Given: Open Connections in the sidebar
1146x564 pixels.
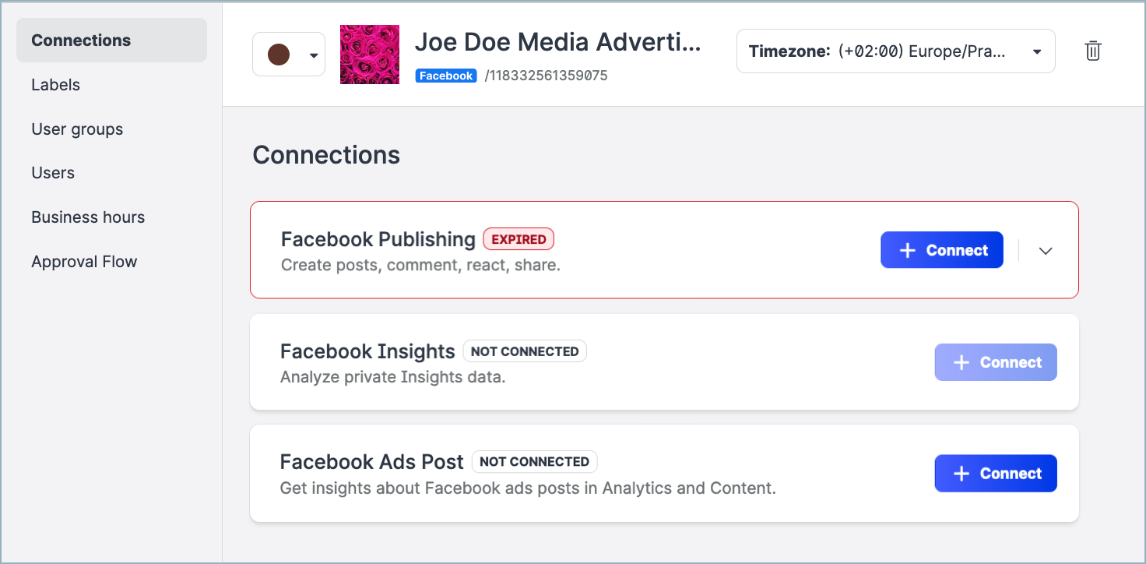Looking at the screenshot, I should click(81, 41).
